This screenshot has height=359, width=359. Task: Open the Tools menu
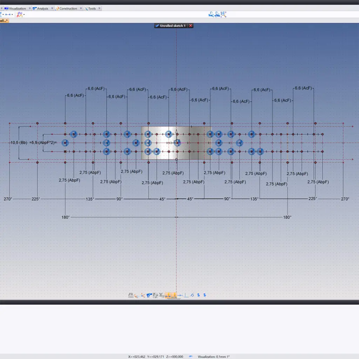[90, 8]
